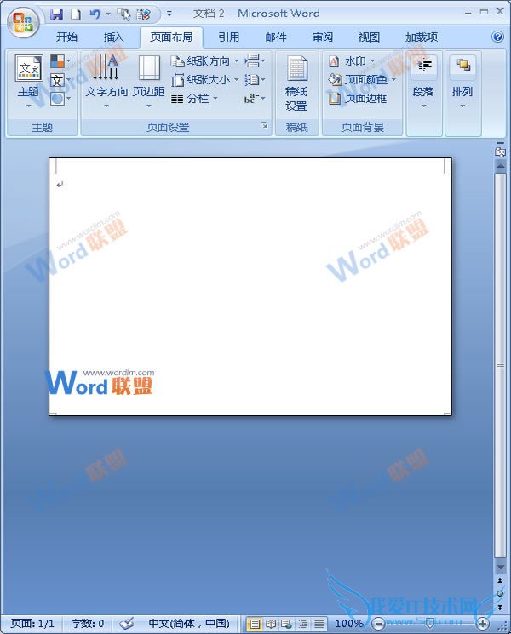Choose 纸张大小 paper size

coord(204,80)
